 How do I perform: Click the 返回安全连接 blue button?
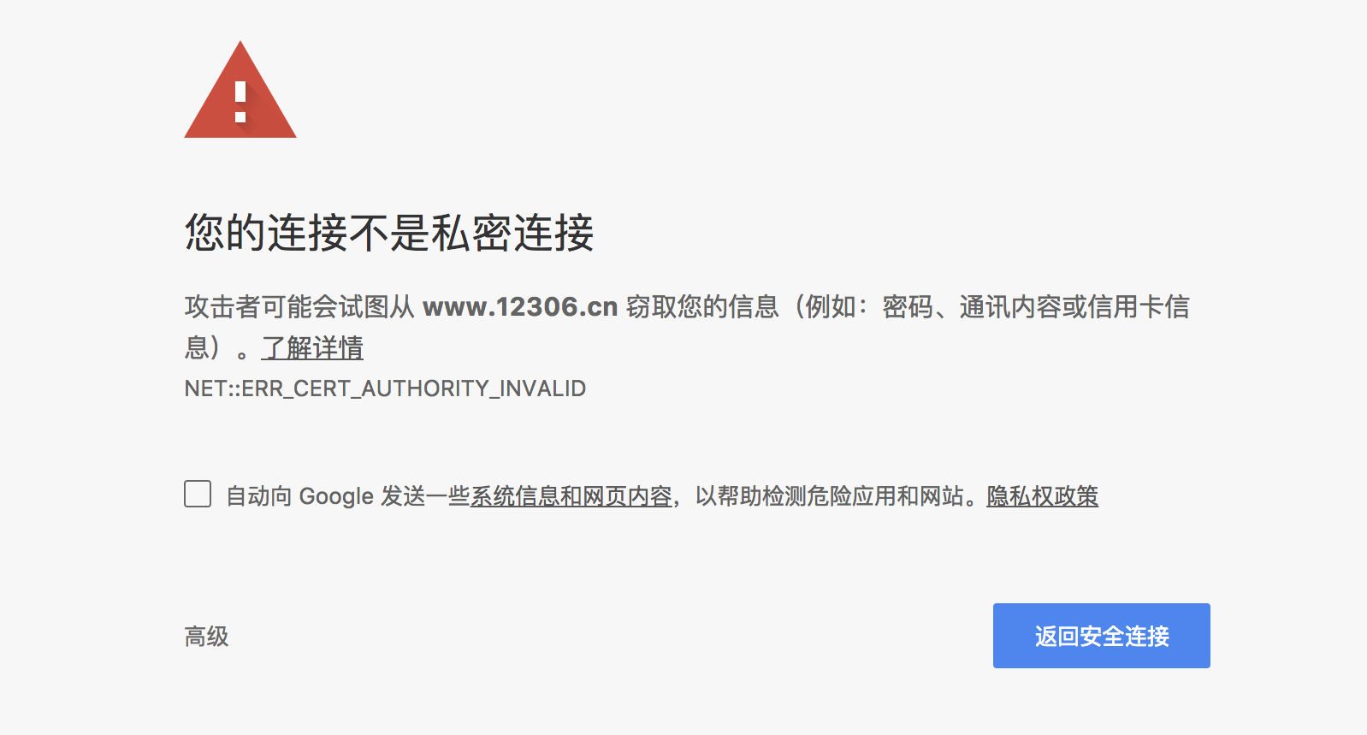click(x=1101, y=636)
